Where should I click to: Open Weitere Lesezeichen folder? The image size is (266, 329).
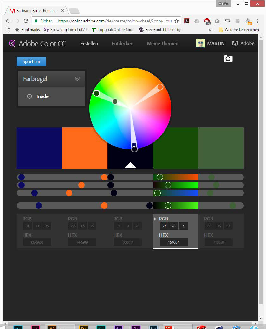click(x=239, y=30)
